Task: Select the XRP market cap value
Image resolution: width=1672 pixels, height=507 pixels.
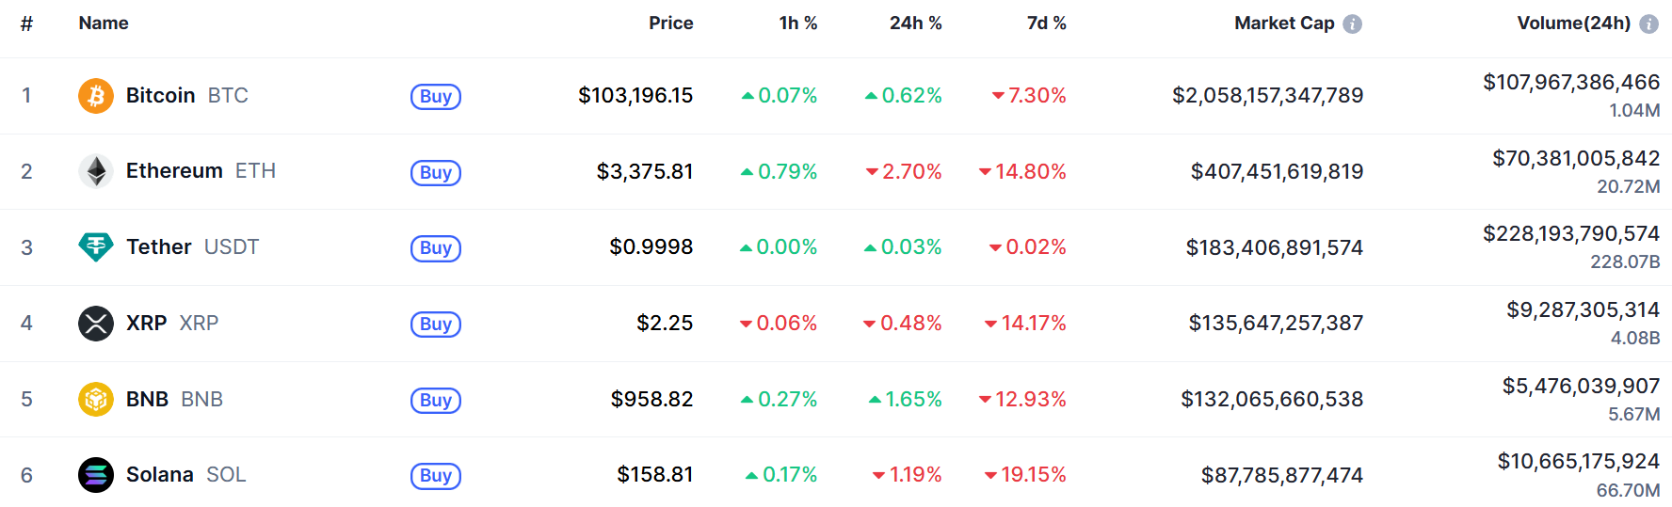Action: click(x=1276, y=324)
